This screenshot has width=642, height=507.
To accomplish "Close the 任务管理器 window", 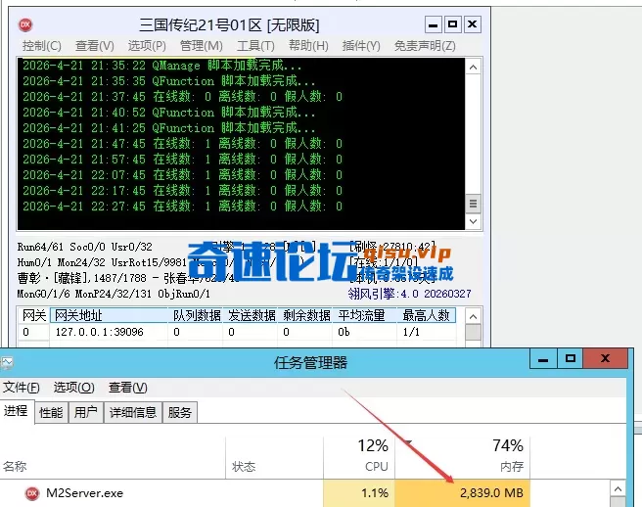I will [x=605, y=359].
